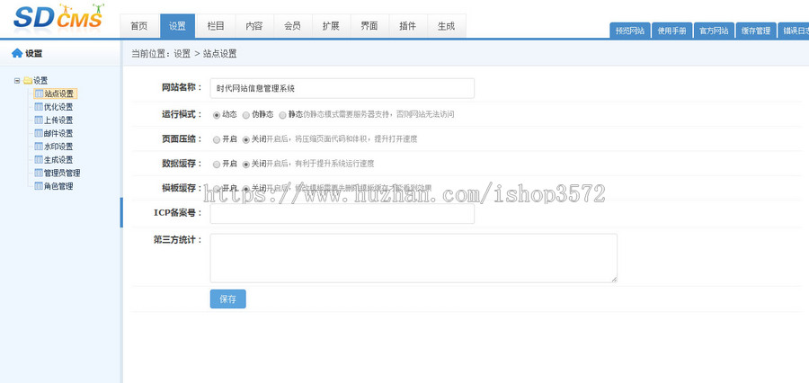Select 静态 run mode
809x383 pixels.
(x=283, y=115)
